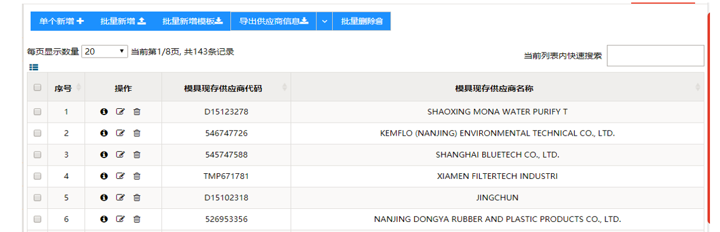View info for row 4 XIAMEN FILTERTECH
Viewport: 720px width, 232px height.
pyautogui.click(x=104, y=176)
